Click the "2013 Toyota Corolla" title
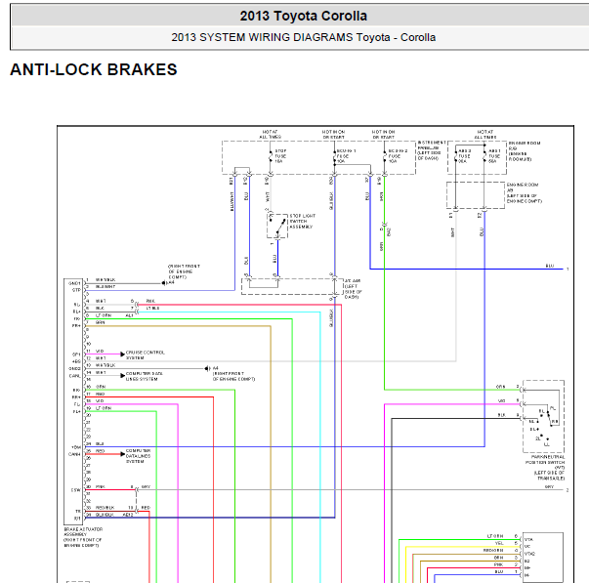 click(304, 16)
